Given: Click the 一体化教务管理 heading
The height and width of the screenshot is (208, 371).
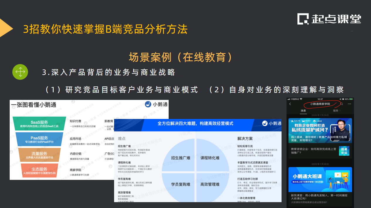Looking at the screenshot, I should [246, 198].
